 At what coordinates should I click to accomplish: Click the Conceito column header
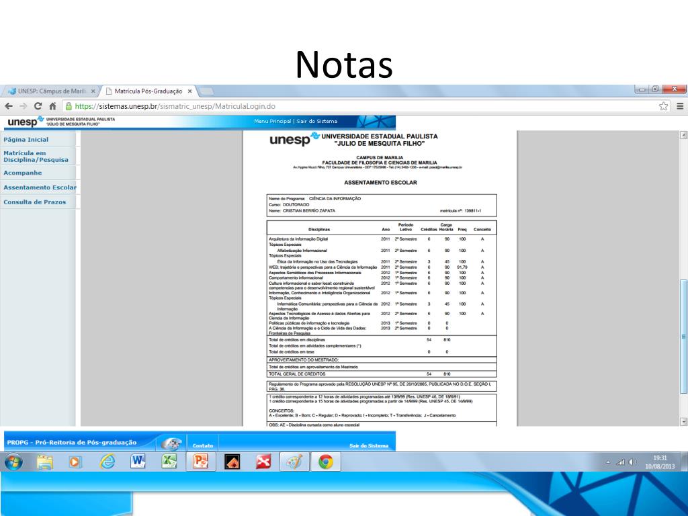click(482, 230)
